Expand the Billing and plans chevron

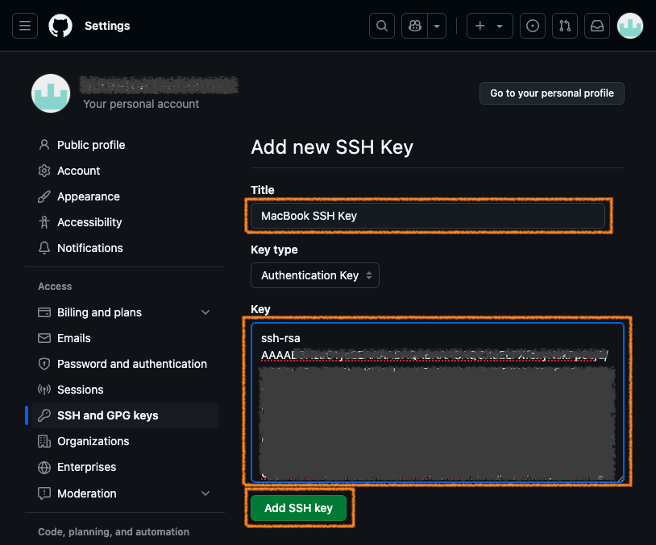(206, 312)
